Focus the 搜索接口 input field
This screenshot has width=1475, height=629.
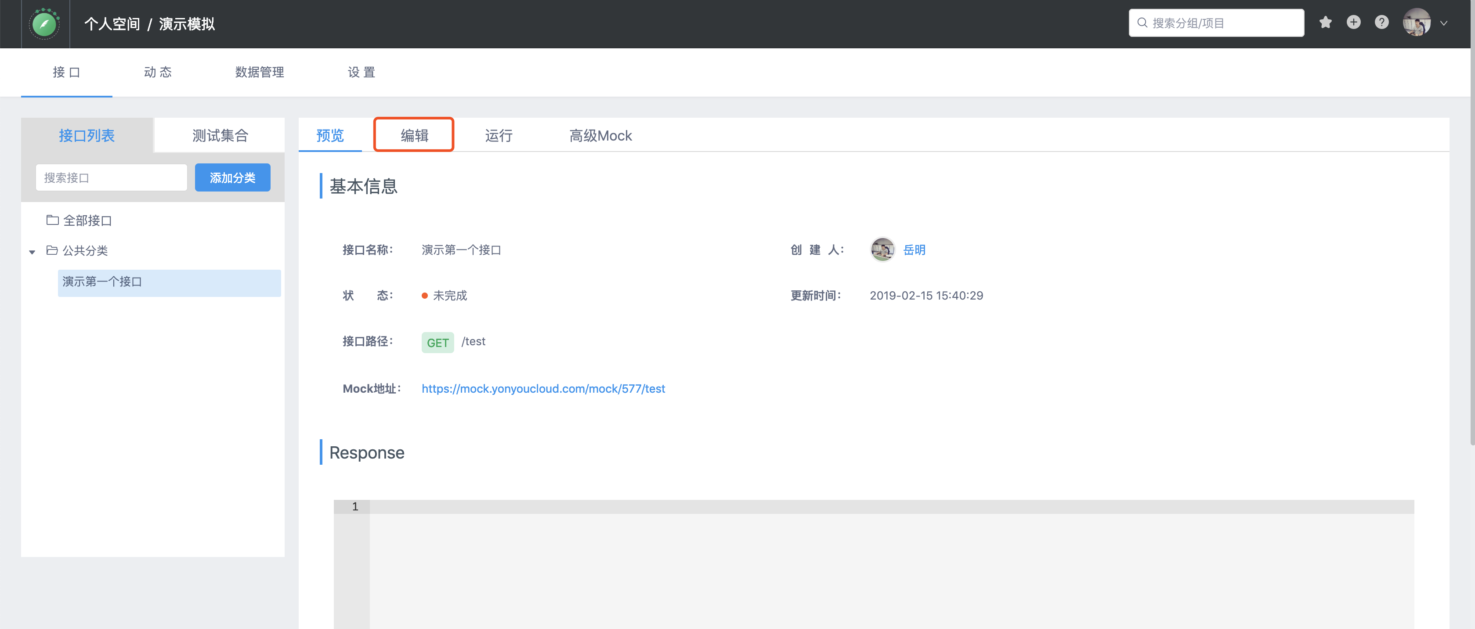[111, 178]
